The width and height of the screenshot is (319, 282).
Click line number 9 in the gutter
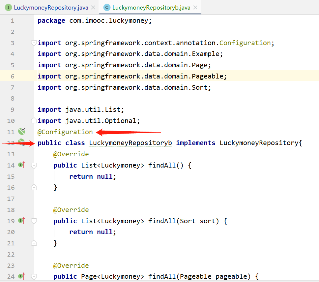pos(13,110)
